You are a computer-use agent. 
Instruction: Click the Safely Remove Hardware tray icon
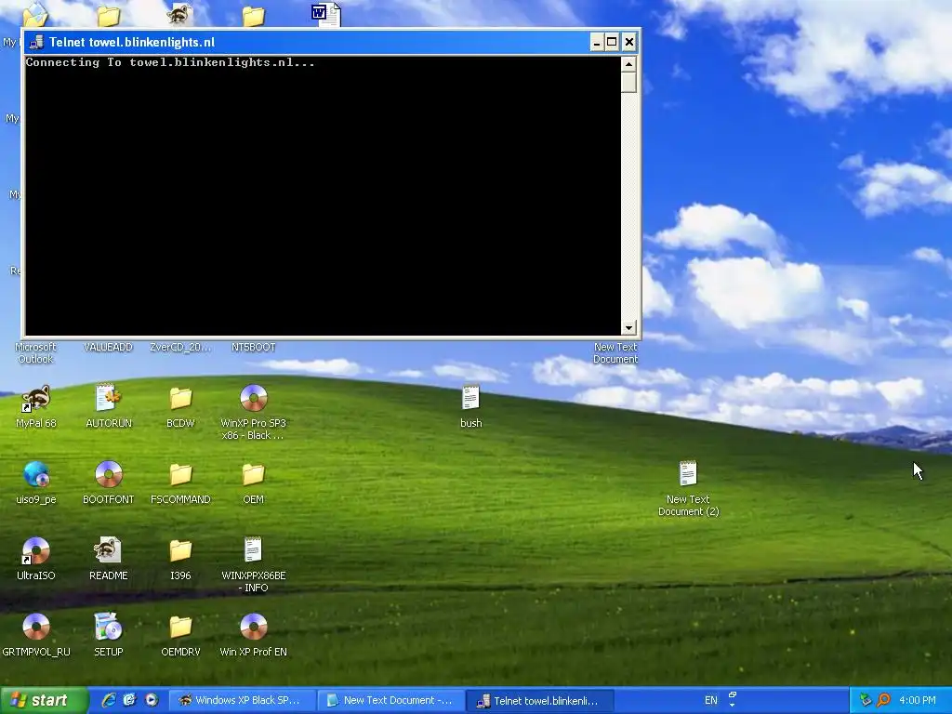click(x=866, y=700)
